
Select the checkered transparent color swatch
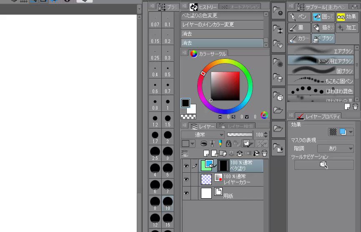point(188,117)
